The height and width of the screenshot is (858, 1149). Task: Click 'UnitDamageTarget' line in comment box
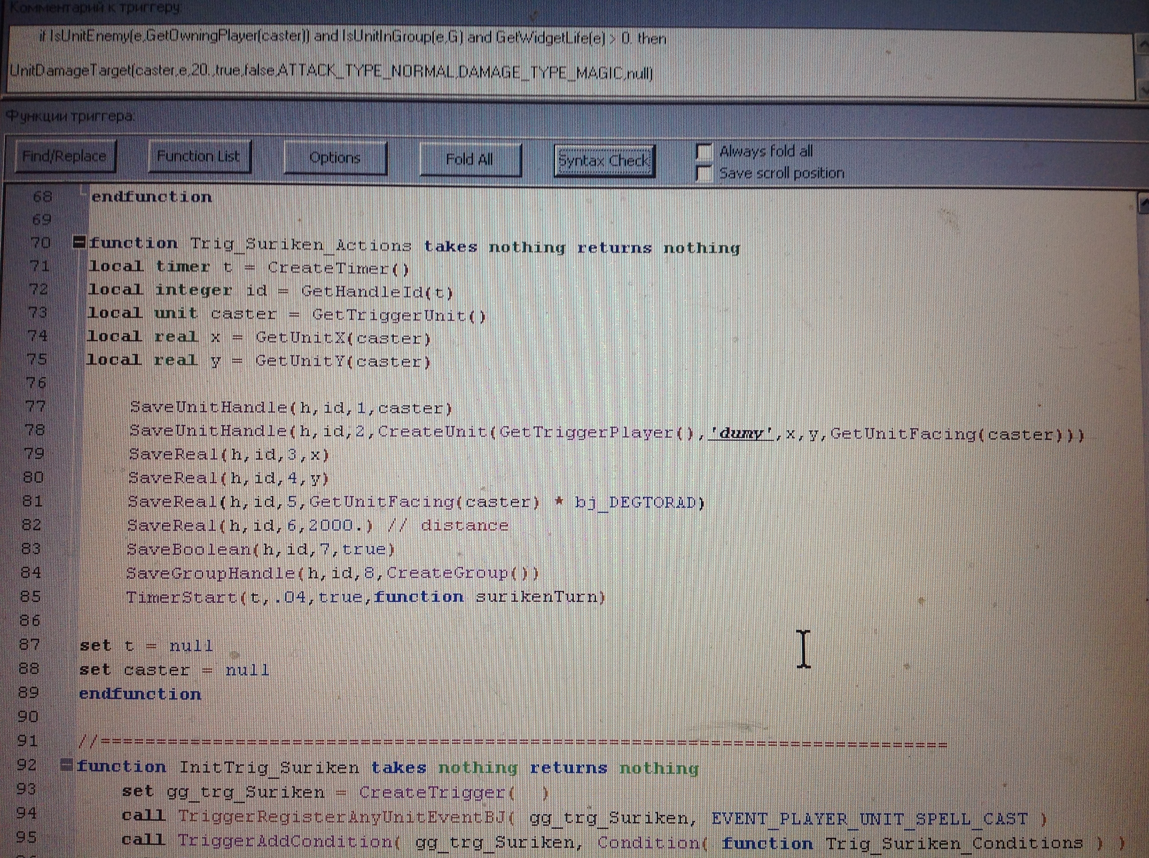point(331,73)
